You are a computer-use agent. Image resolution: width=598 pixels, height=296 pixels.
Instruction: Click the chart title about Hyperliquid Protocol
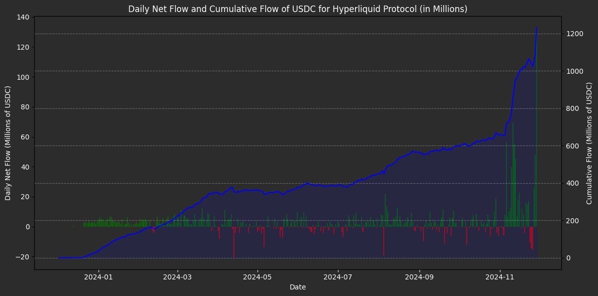(x=297, y=9)
